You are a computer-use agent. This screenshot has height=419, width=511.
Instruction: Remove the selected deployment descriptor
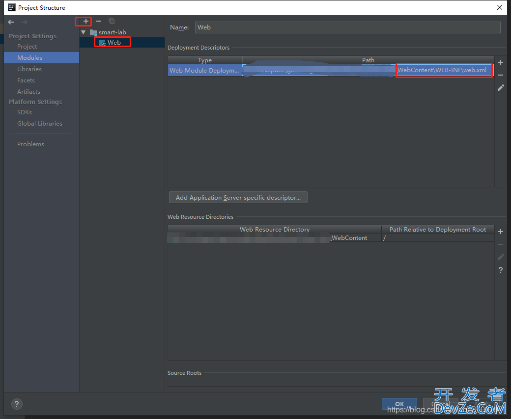pos(501,75)
